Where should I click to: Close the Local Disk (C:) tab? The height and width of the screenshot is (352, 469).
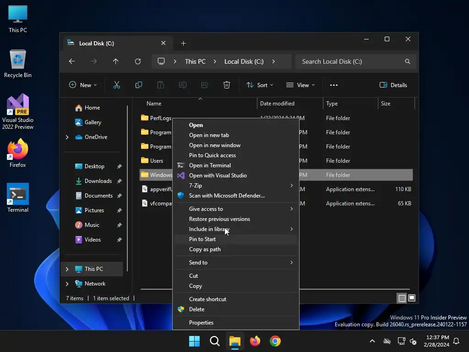[x=164, y=43]
